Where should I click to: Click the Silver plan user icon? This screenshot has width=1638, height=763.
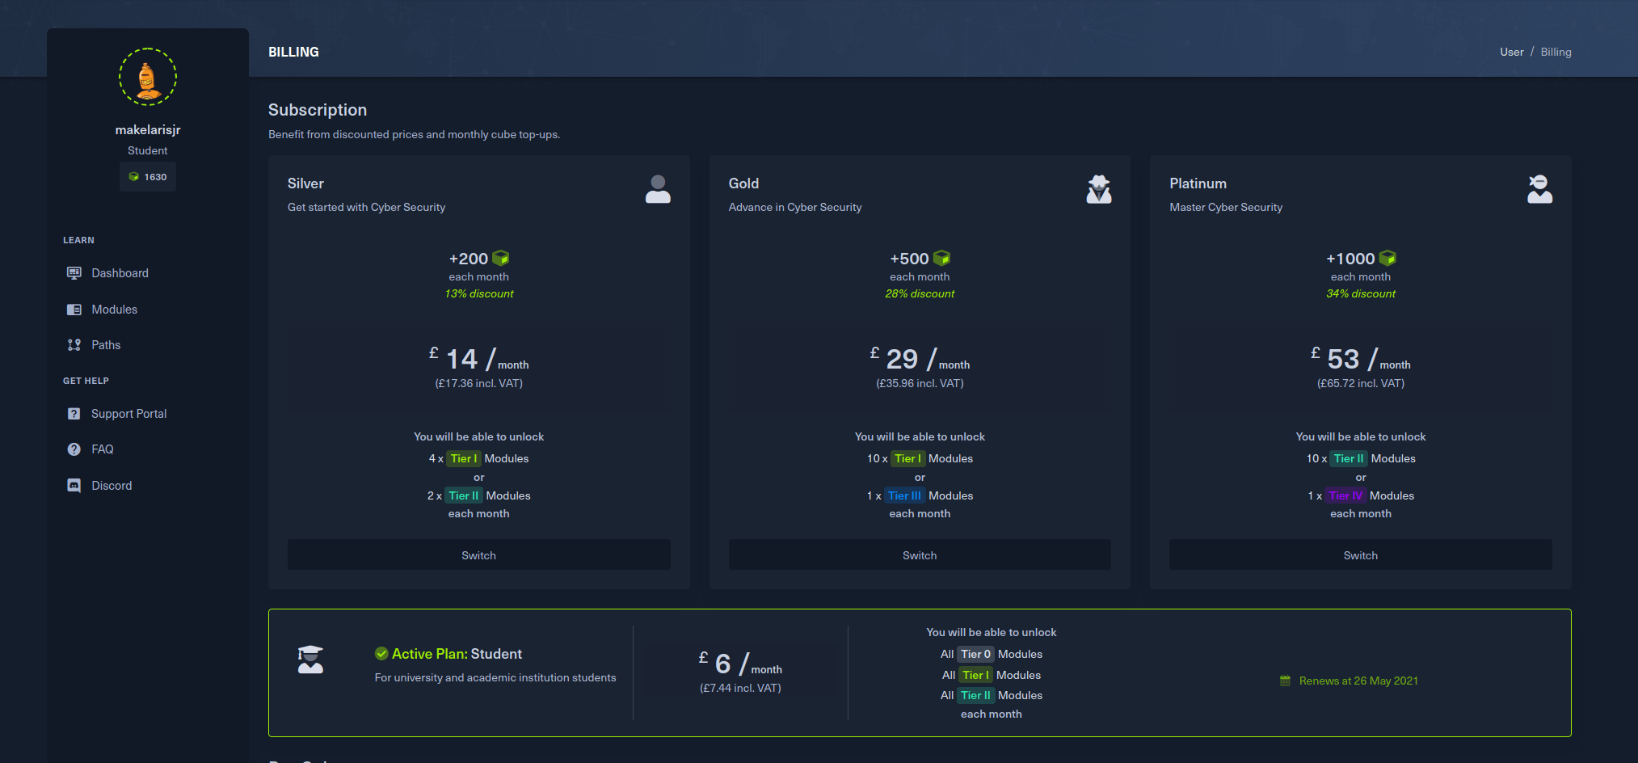(x=658, y=189)
